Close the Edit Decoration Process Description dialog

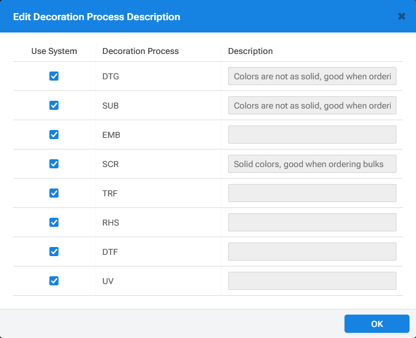pos(402,16)
